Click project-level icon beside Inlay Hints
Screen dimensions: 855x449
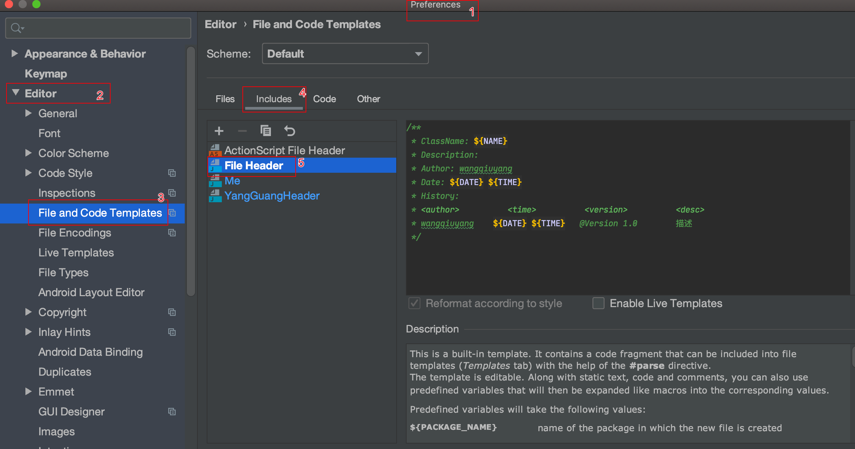click(172, 332)
